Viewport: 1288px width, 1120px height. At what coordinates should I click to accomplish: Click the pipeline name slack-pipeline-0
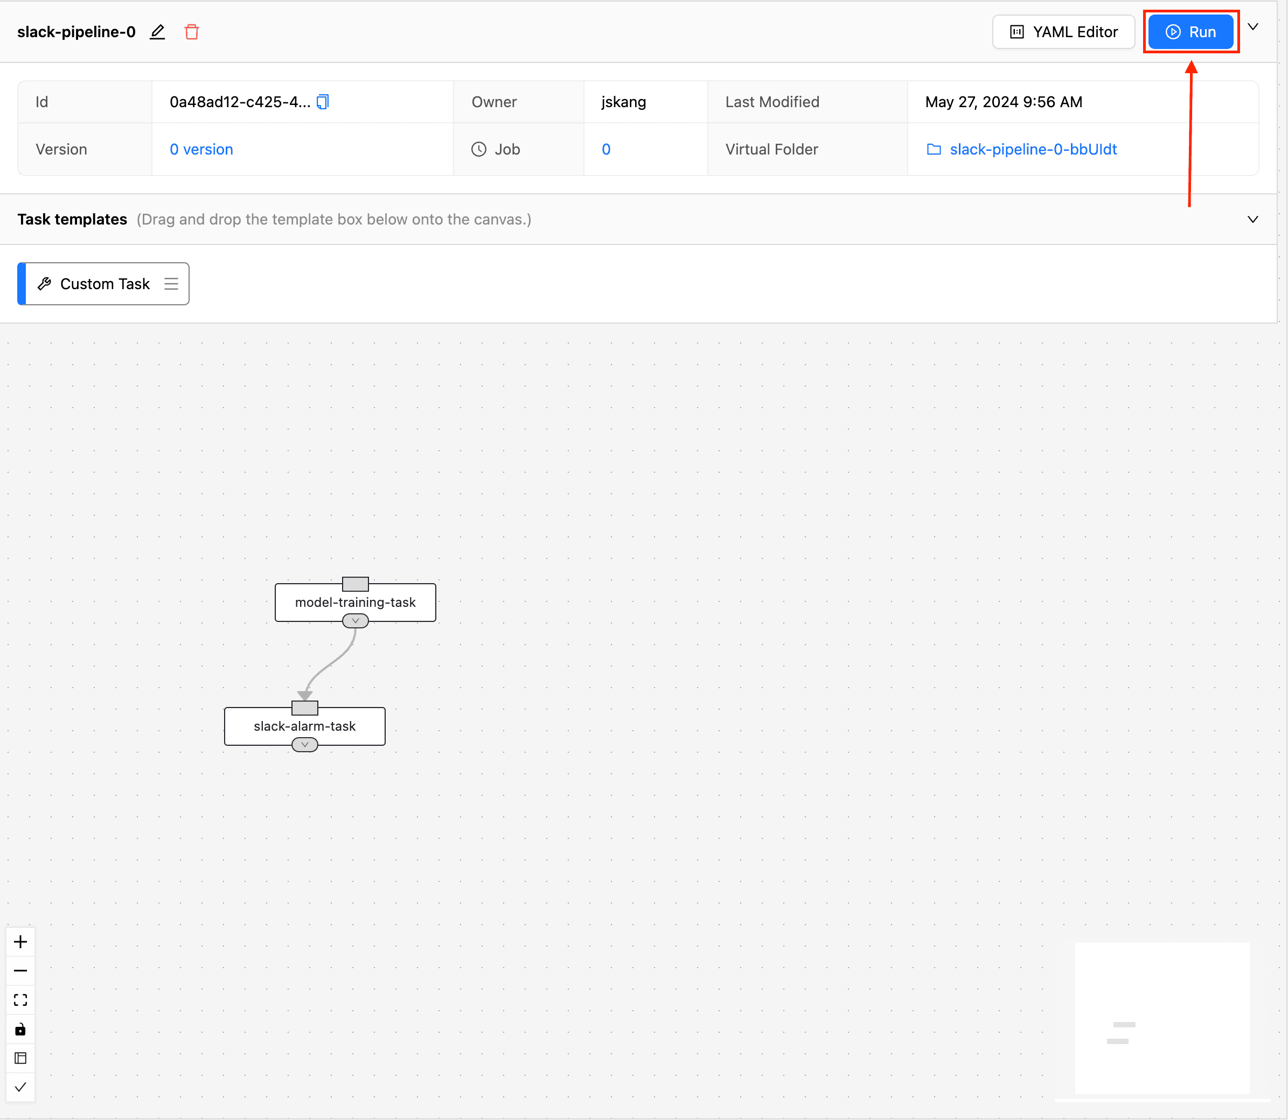point(76,32)
